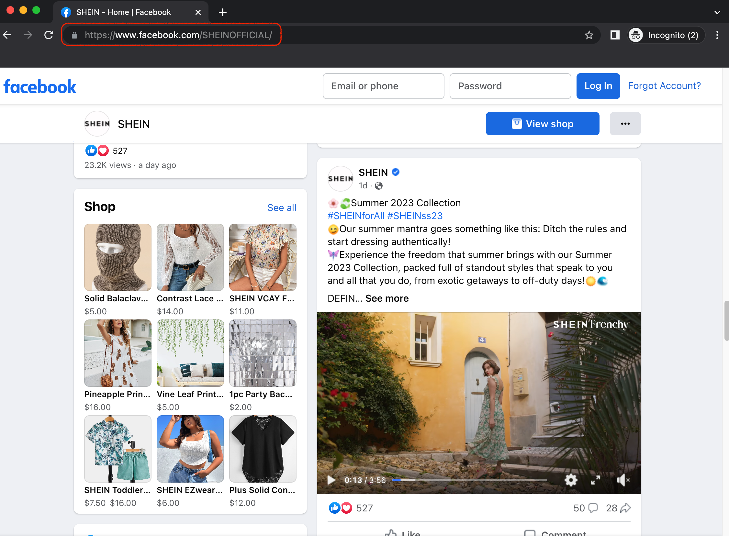Click the SHEIN post author name
This screenshot has width=729, height=536.
(373, 172)
